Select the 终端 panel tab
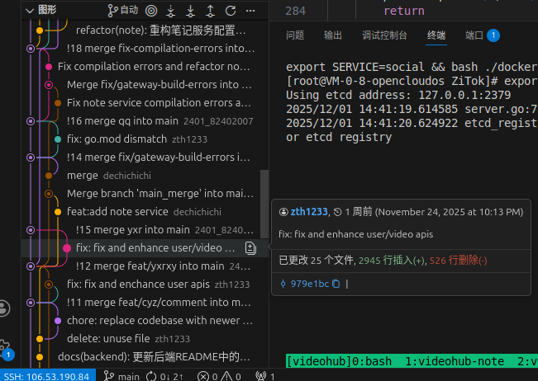538x381 pixels. pos(436,35)
